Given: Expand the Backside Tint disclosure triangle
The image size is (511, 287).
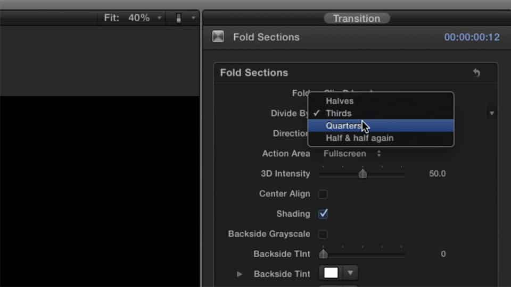Looking at the screenshot, I should pos(239,274).
